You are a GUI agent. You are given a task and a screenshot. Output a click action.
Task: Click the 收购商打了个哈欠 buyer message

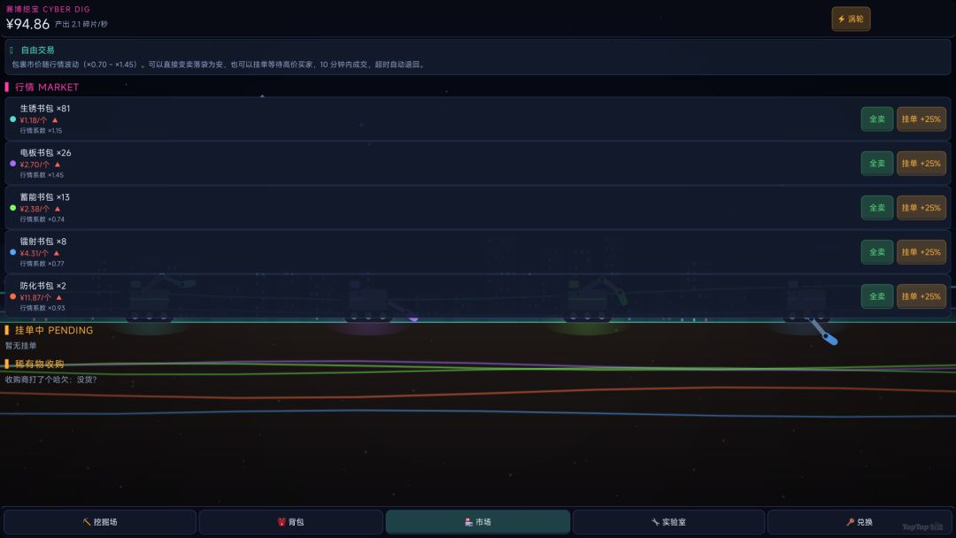click(x=50, y=380)
